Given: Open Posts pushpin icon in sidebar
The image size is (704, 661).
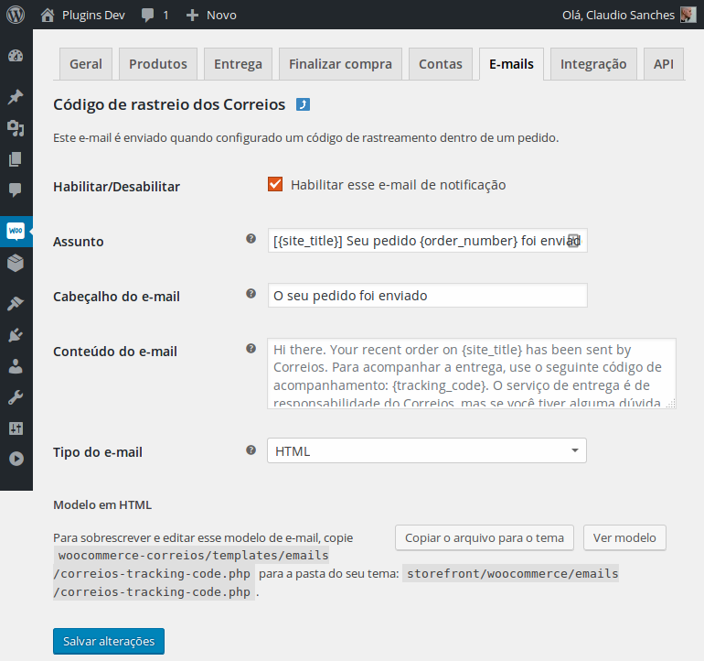Looking at the screenshot, I should pyautogui.click(x=16, y=97).
